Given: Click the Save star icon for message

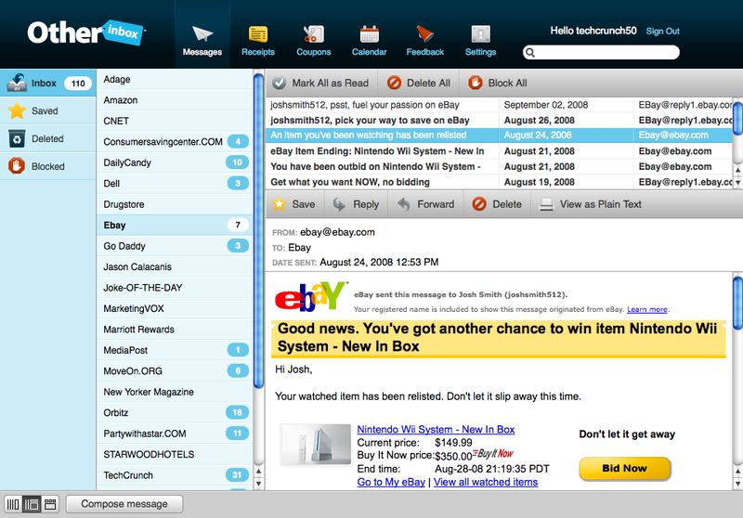Looking at the screenshot, I should [280, 203].
